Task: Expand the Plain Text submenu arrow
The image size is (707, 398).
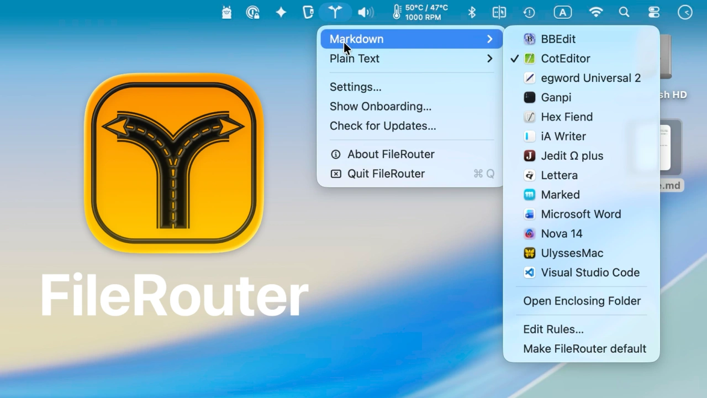Action: pos(489,59)
